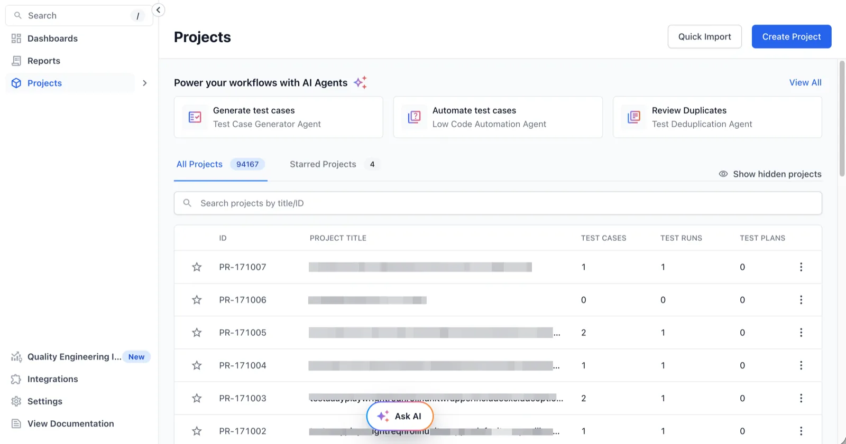Click project ID PR-171003

coord(243,398)
